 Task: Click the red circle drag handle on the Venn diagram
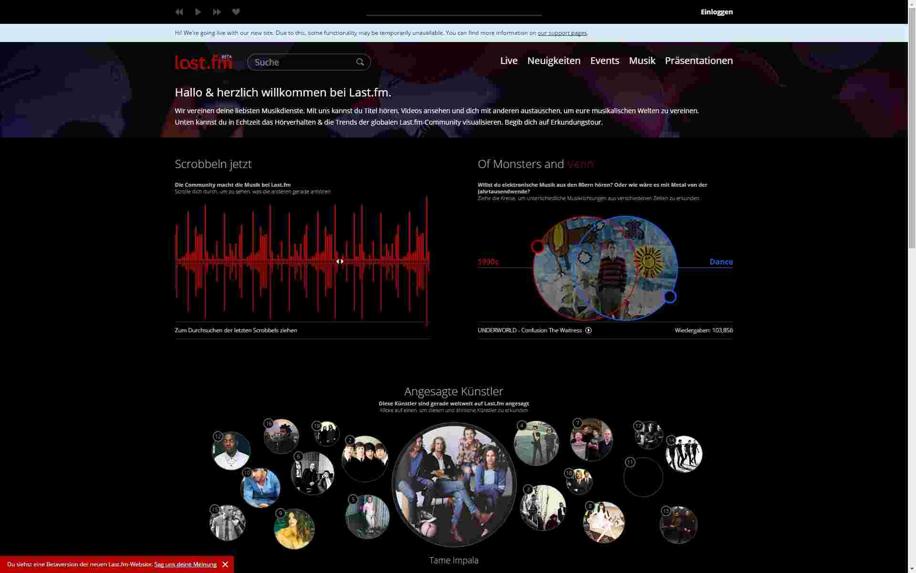[539, 245]
